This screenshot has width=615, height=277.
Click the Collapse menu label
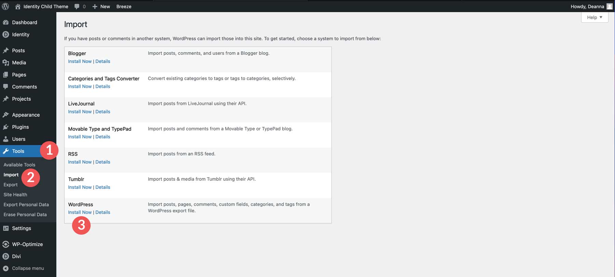28,268
